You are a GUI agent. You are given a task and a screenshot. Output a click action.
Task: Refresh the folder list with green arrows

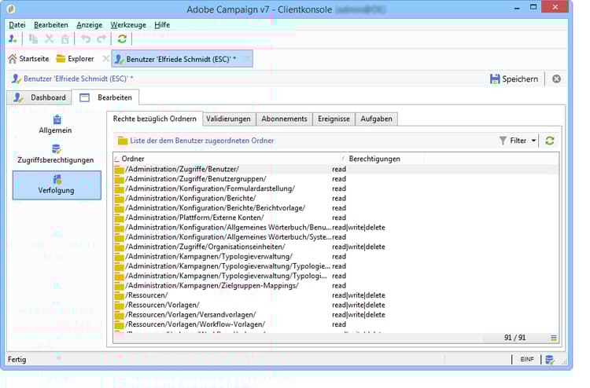pos(550,141)
